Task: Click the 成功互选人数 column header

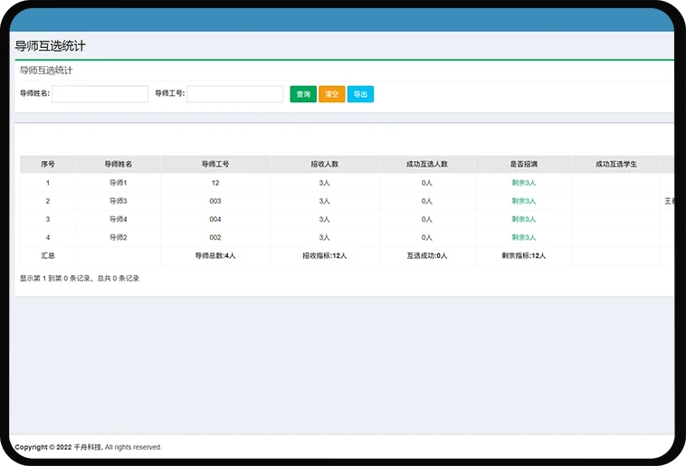Action: 427,165
